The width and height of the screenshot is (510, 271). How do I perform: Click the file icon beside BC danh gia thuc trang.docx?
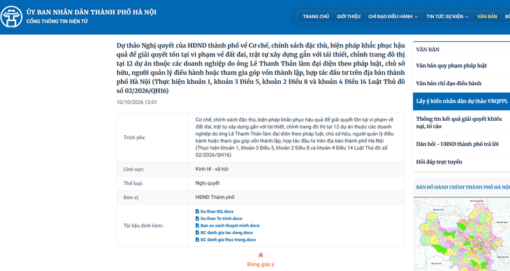pyautogui.click(x=197, y=240)
